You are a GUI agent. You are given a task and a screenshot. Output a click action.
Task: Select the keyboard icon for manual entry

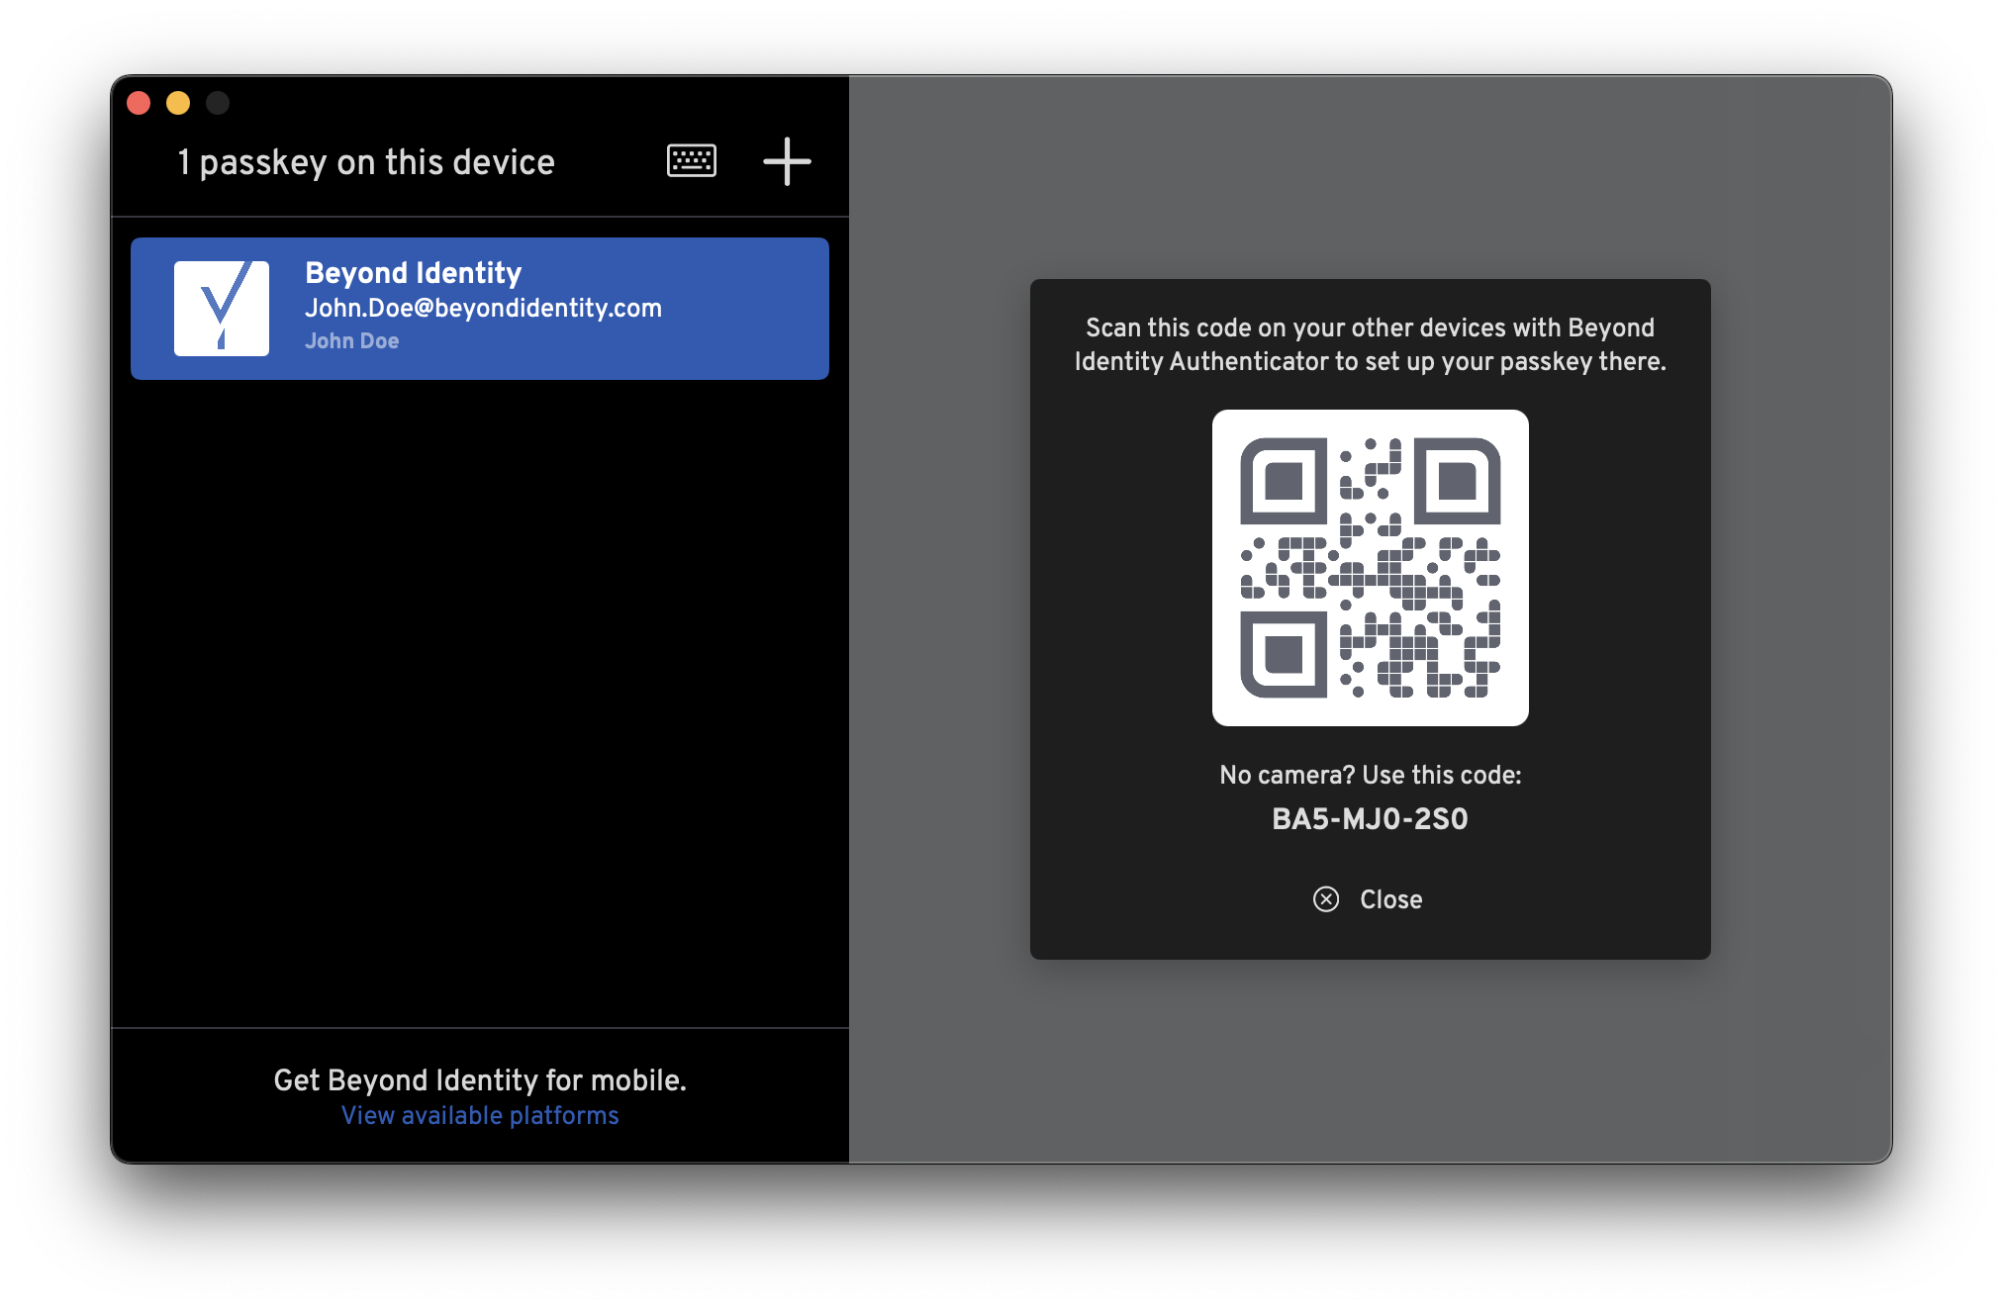click(x=691, y=160)
